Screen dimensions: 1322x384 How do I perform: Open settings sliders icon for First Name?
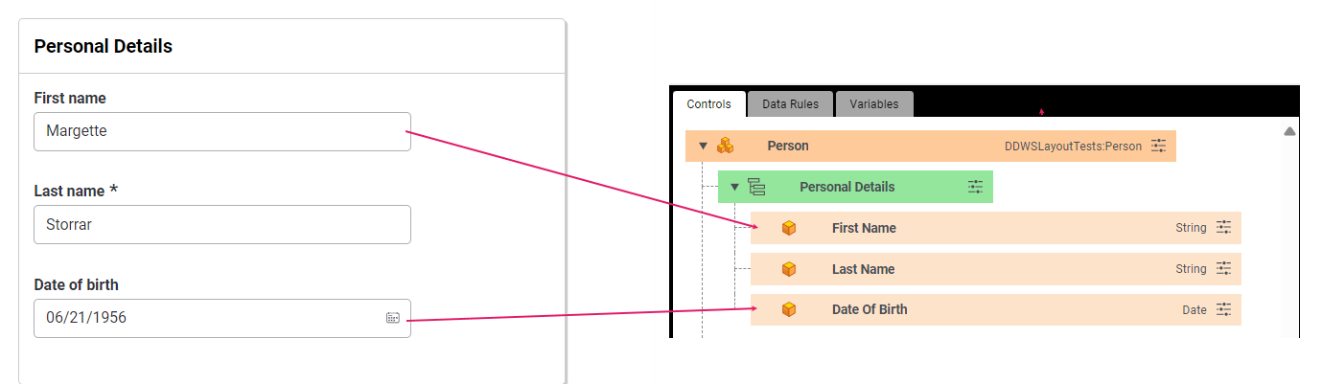[1223, 228]
